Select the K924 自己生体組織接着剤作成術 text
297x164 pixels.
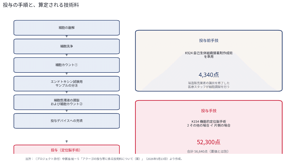tap(209, 53)
